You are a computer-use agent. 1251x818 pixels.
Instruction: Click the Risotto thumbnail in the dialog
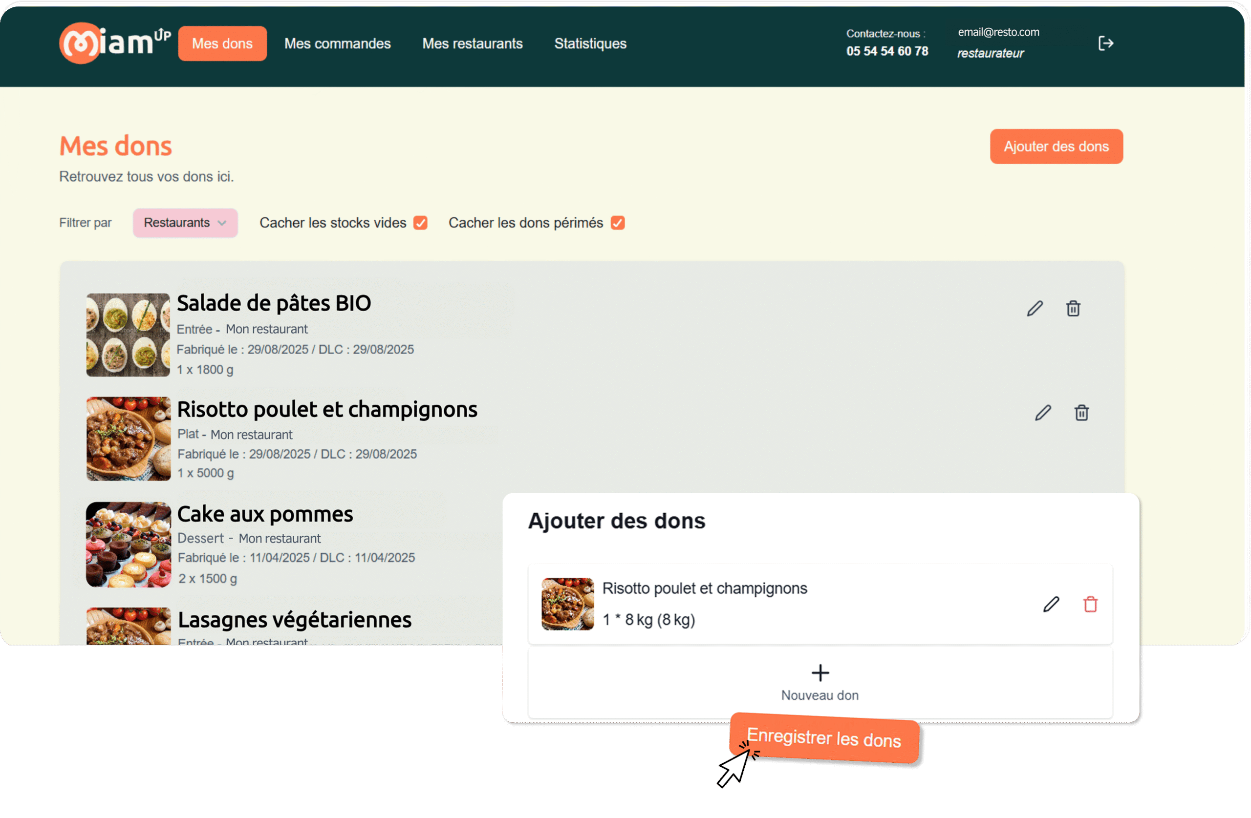pos(567,604)
